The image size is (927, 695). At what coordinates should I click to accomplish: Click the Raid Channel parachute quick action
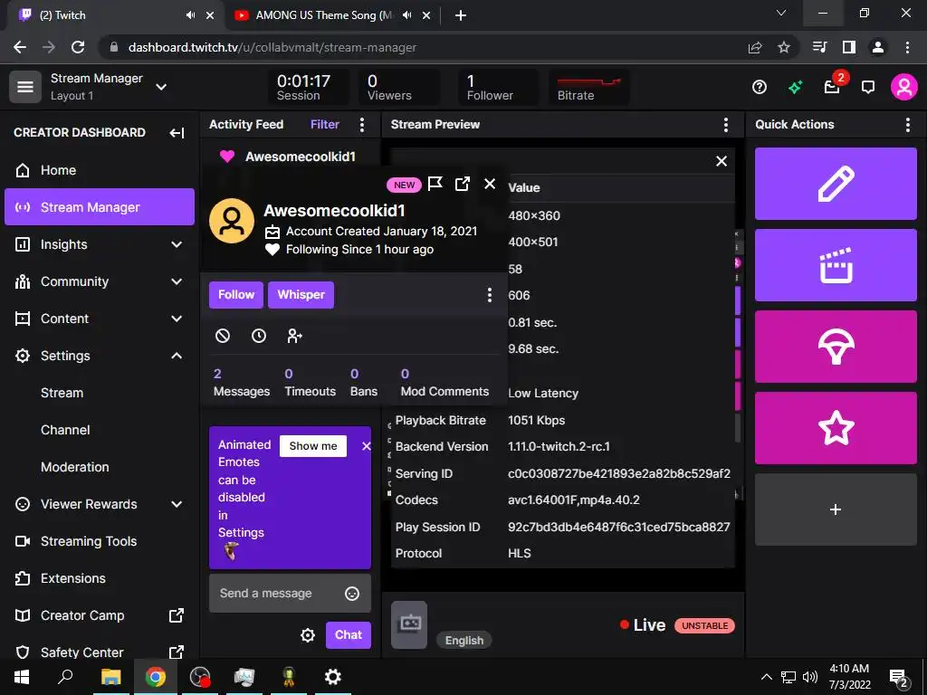click(x=836, y=347)
